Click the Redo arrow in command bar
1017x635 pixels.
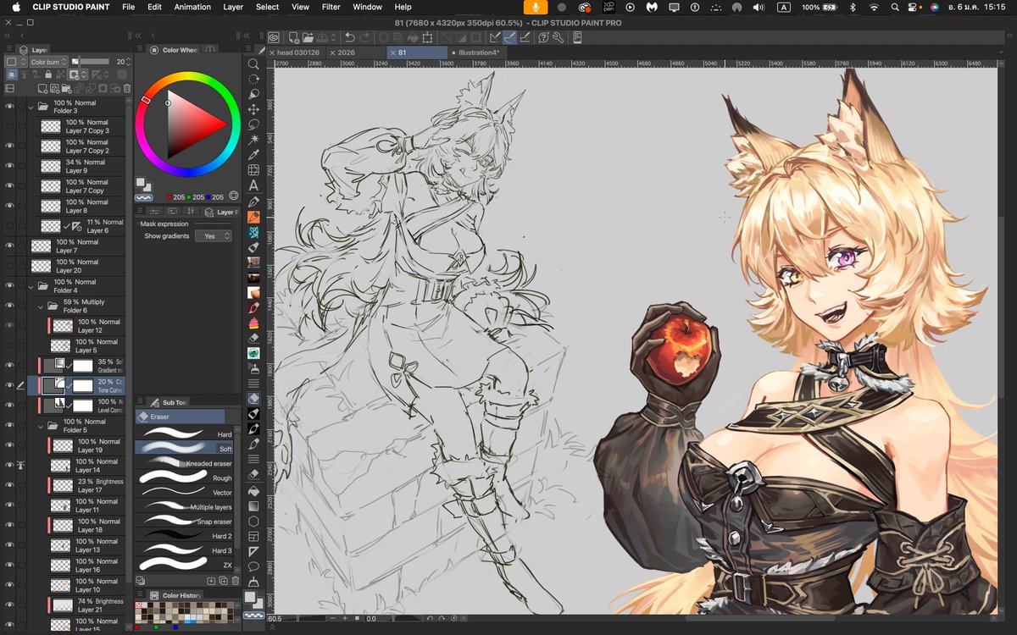[x=364, y=37]
